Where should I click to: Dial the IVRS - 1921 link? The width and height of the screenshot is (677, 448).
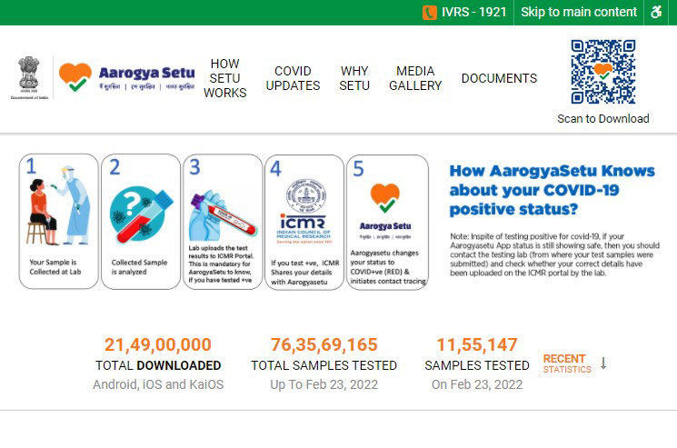(x=473, y=12)
